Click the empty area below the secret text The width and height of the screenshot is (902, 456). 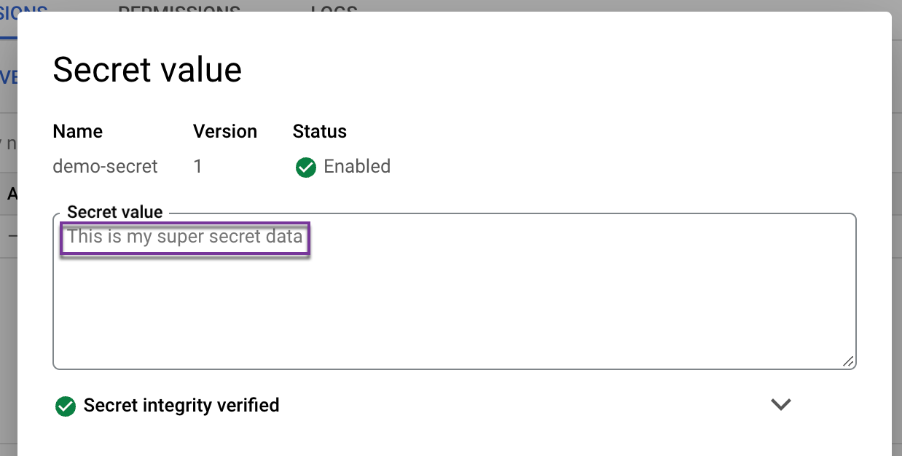pyautogui.click(x=452, y=313)
